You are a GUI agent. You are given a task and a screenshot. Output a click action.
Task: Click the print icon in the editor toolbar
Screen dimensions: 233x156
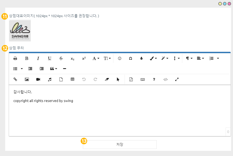(15, 58)
